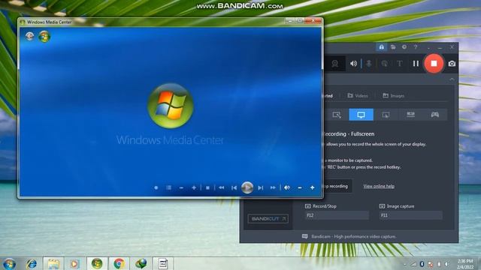Image resolution: width=481 pixels, height=270 pixels.
Task: Click the Image capture hotkey field F11
Action: pos(411,215)
